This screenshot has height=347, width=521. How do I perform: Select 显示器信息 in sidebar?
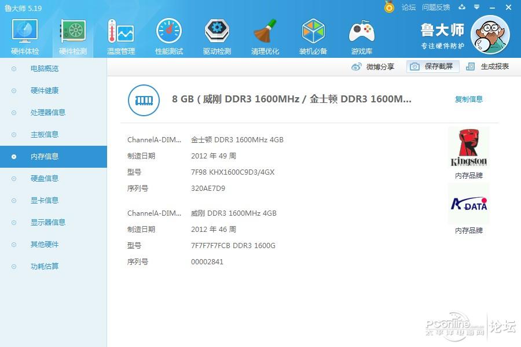(53, 222)
